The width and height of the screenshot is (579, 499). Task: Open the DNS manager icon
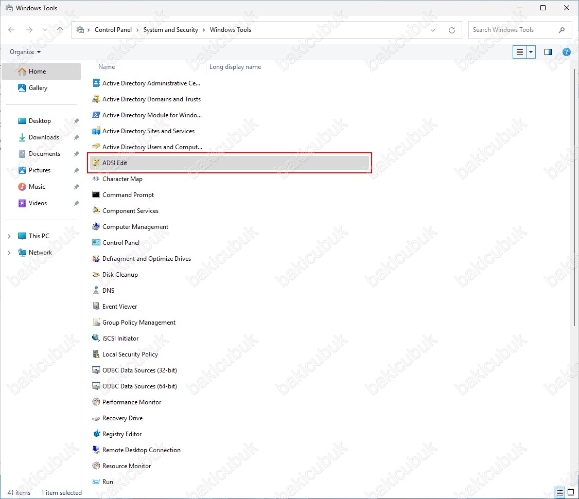(96, 291)
